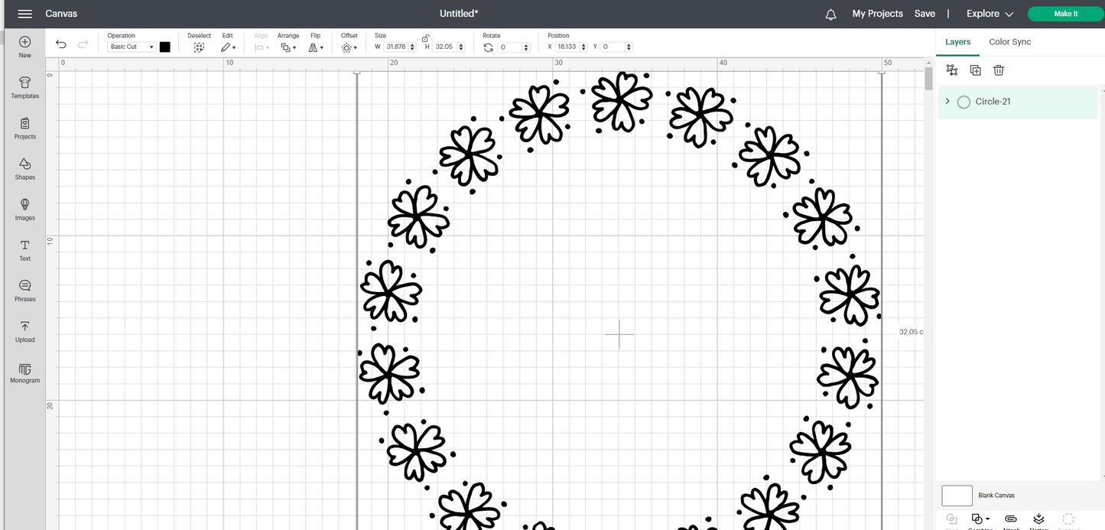The image size is (1105, 530).
Task: Click the Upload icon
Action: point(24,330)
